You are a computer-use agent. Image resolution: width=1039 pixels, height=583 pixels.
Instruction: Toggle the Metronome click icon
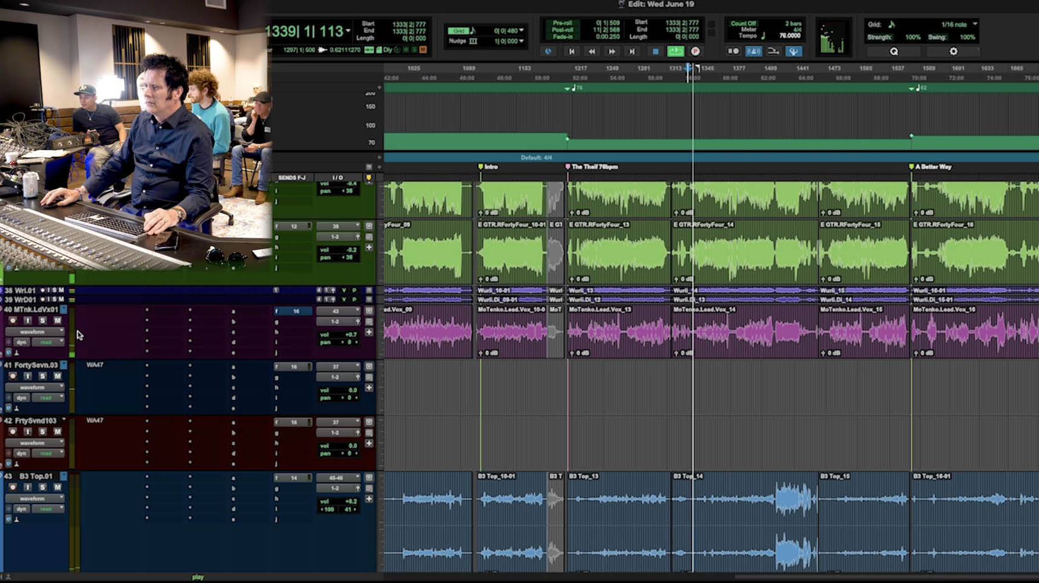pyautogui.click(x=753, y=52)
